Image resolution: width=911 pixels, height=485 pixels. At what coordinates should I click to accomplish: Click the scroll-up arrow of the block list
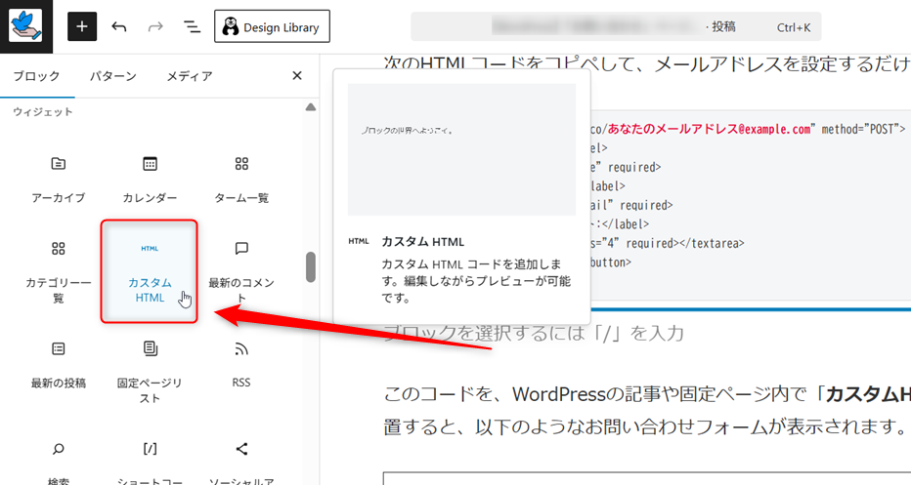point(311,107)
